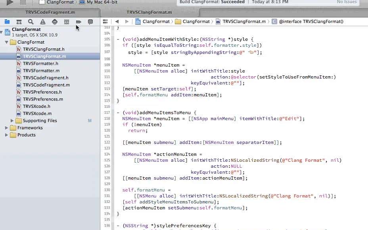The height and width of the screenshot is (230, 368).
Task: Open the @interface TRVSClangFormat() symbol dropdown
Action: [307, 21]
